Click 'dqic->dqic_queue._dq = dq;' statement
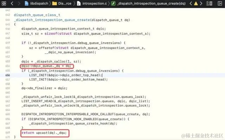 [46, 66]
